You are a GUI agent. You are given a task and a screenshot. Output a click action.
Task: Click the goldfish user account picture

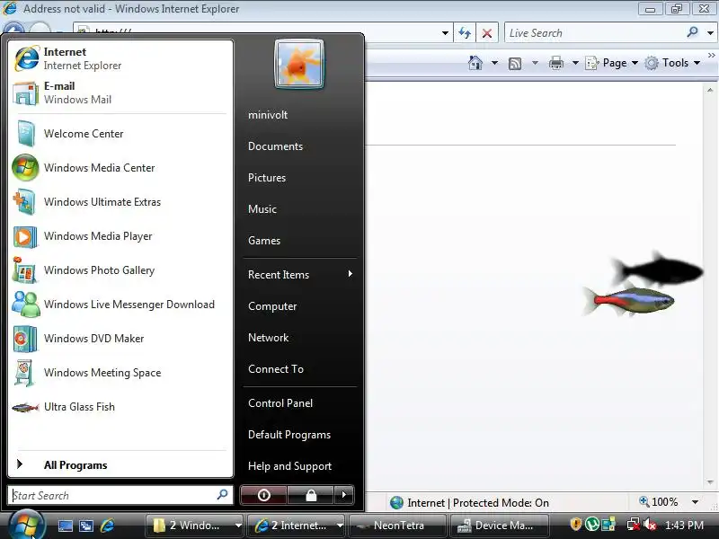pyautogui.click(x=299, y=64)
